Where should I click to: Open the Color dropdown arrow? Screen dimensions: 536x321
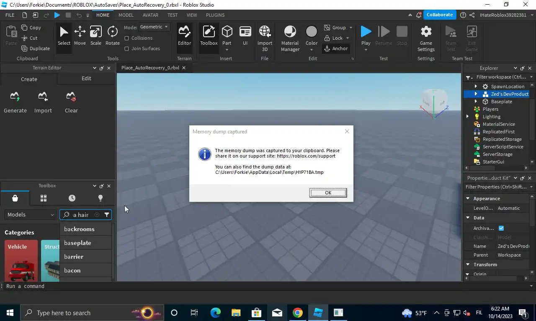click(311, 50)
